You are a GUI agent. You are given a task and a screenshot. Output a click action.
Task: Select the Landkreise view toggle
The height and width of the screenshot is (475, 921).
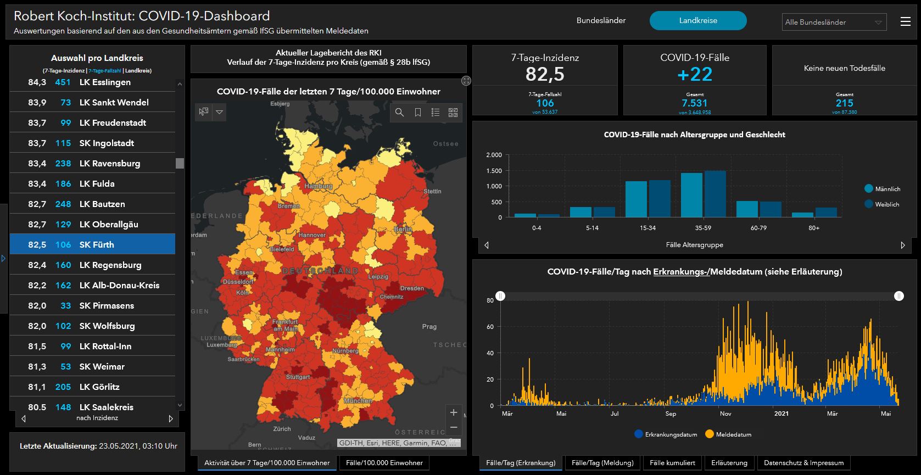[x=698, y=20]
